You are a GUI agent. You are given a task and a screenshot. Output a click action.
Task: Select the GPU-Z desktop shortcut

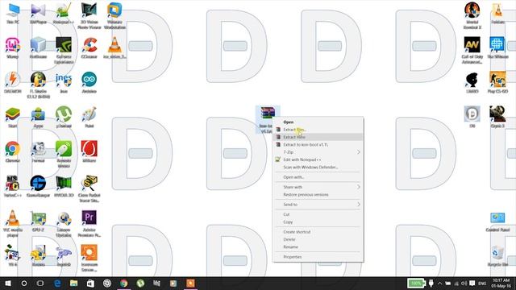tap(38, 222)
